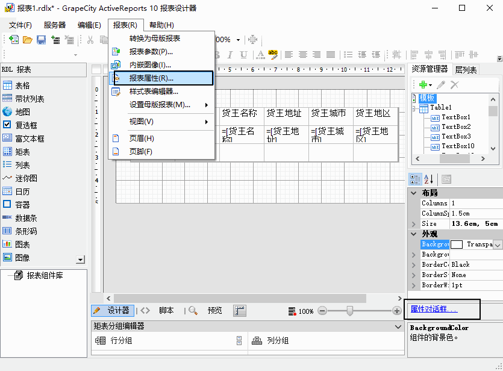Click the zoom slider handle
The image size is (503, 371).
pyautogui.click(x=351, y=311)
